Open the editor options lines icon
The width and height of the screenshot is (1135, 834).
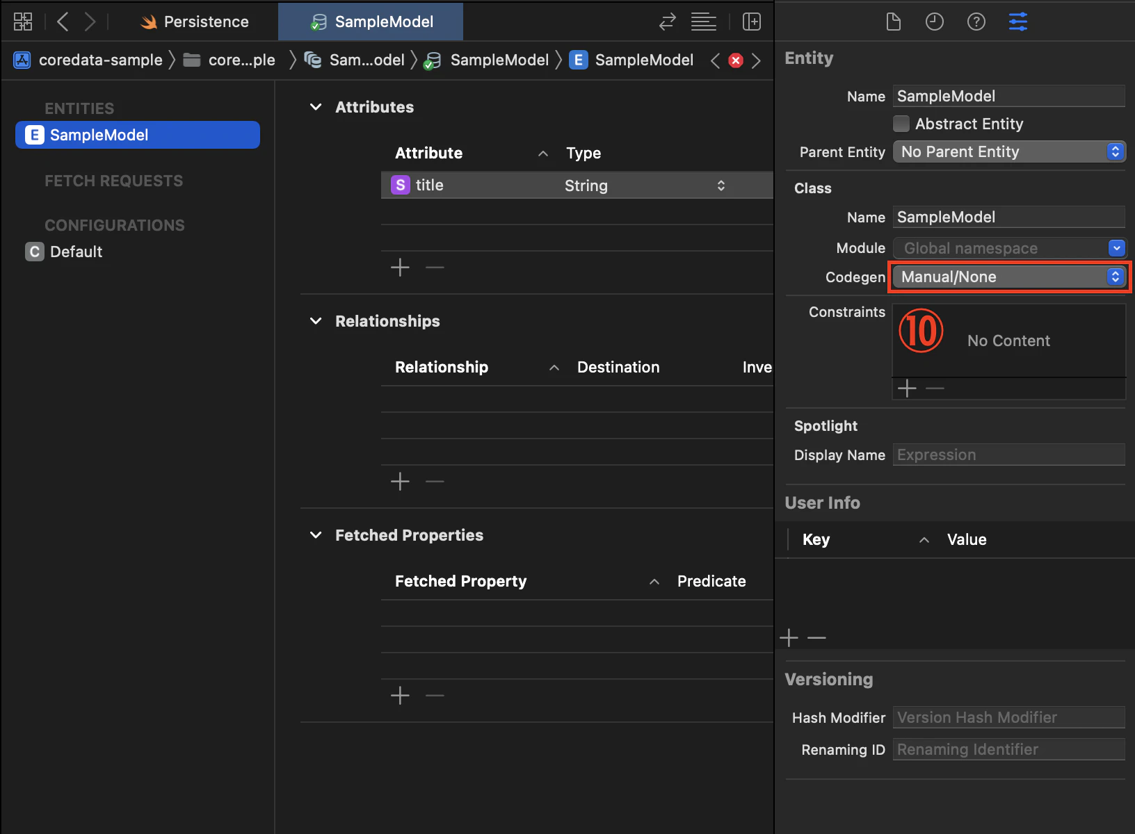[x=704, y=22]
